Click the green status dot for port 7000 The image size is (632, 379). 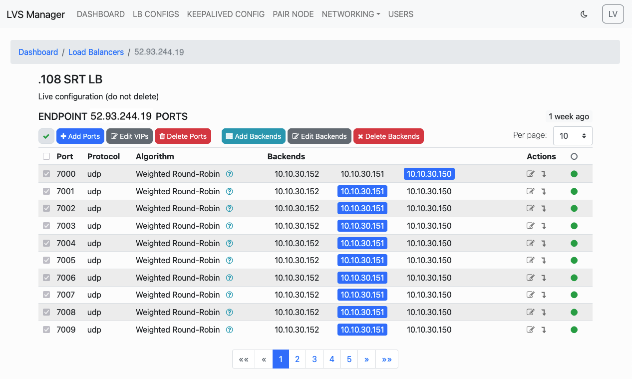pos(574,174)
